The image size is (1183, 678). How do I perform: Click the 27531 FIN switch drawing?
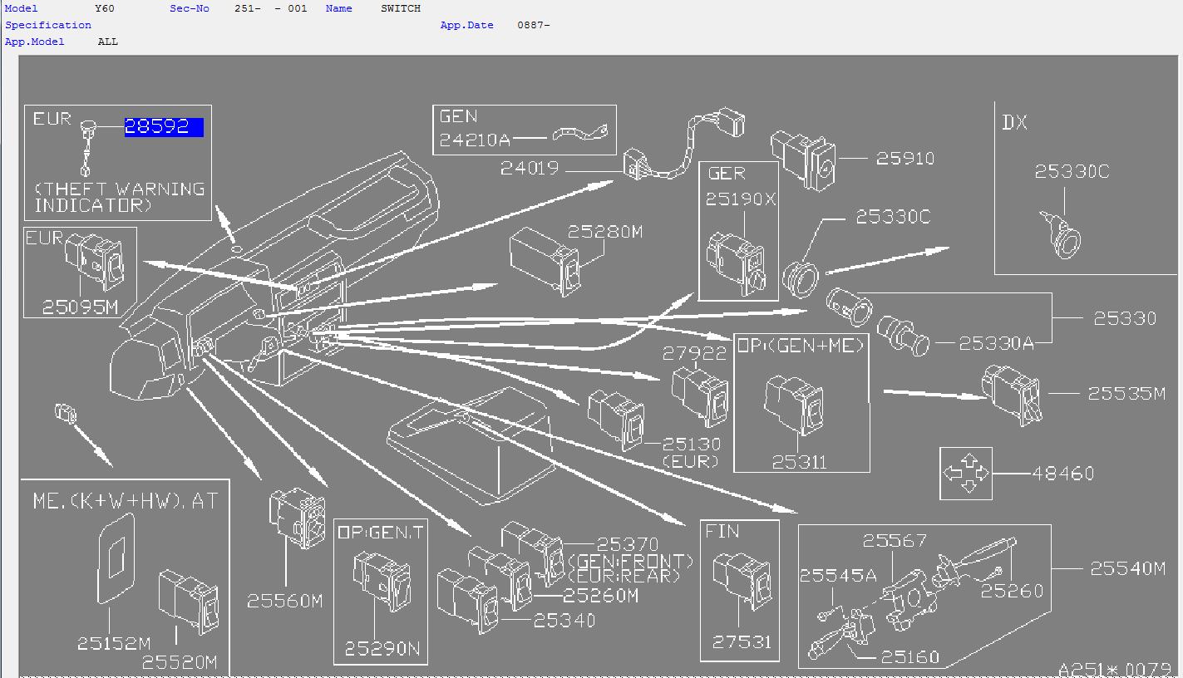pyautogui.click(x=742, y=580)
